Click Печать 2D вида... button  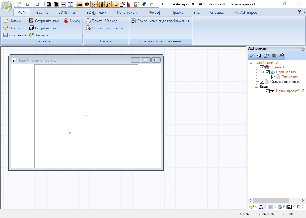point(103,21)
